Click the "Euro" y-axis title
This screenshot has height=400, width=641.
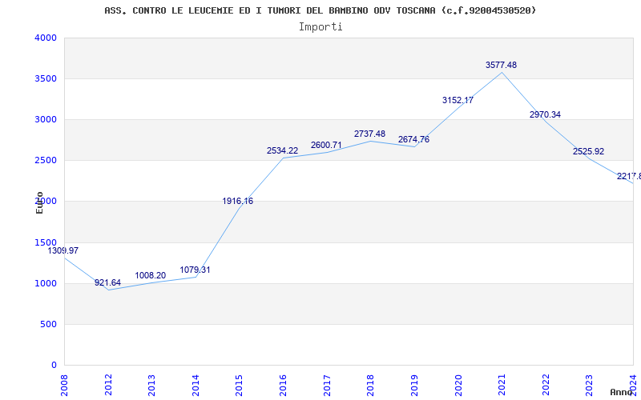tap(39, 202)
